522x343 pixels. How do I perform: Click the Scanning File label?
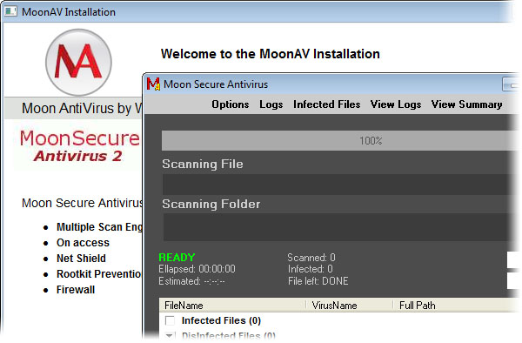click(x=203, y=165)
